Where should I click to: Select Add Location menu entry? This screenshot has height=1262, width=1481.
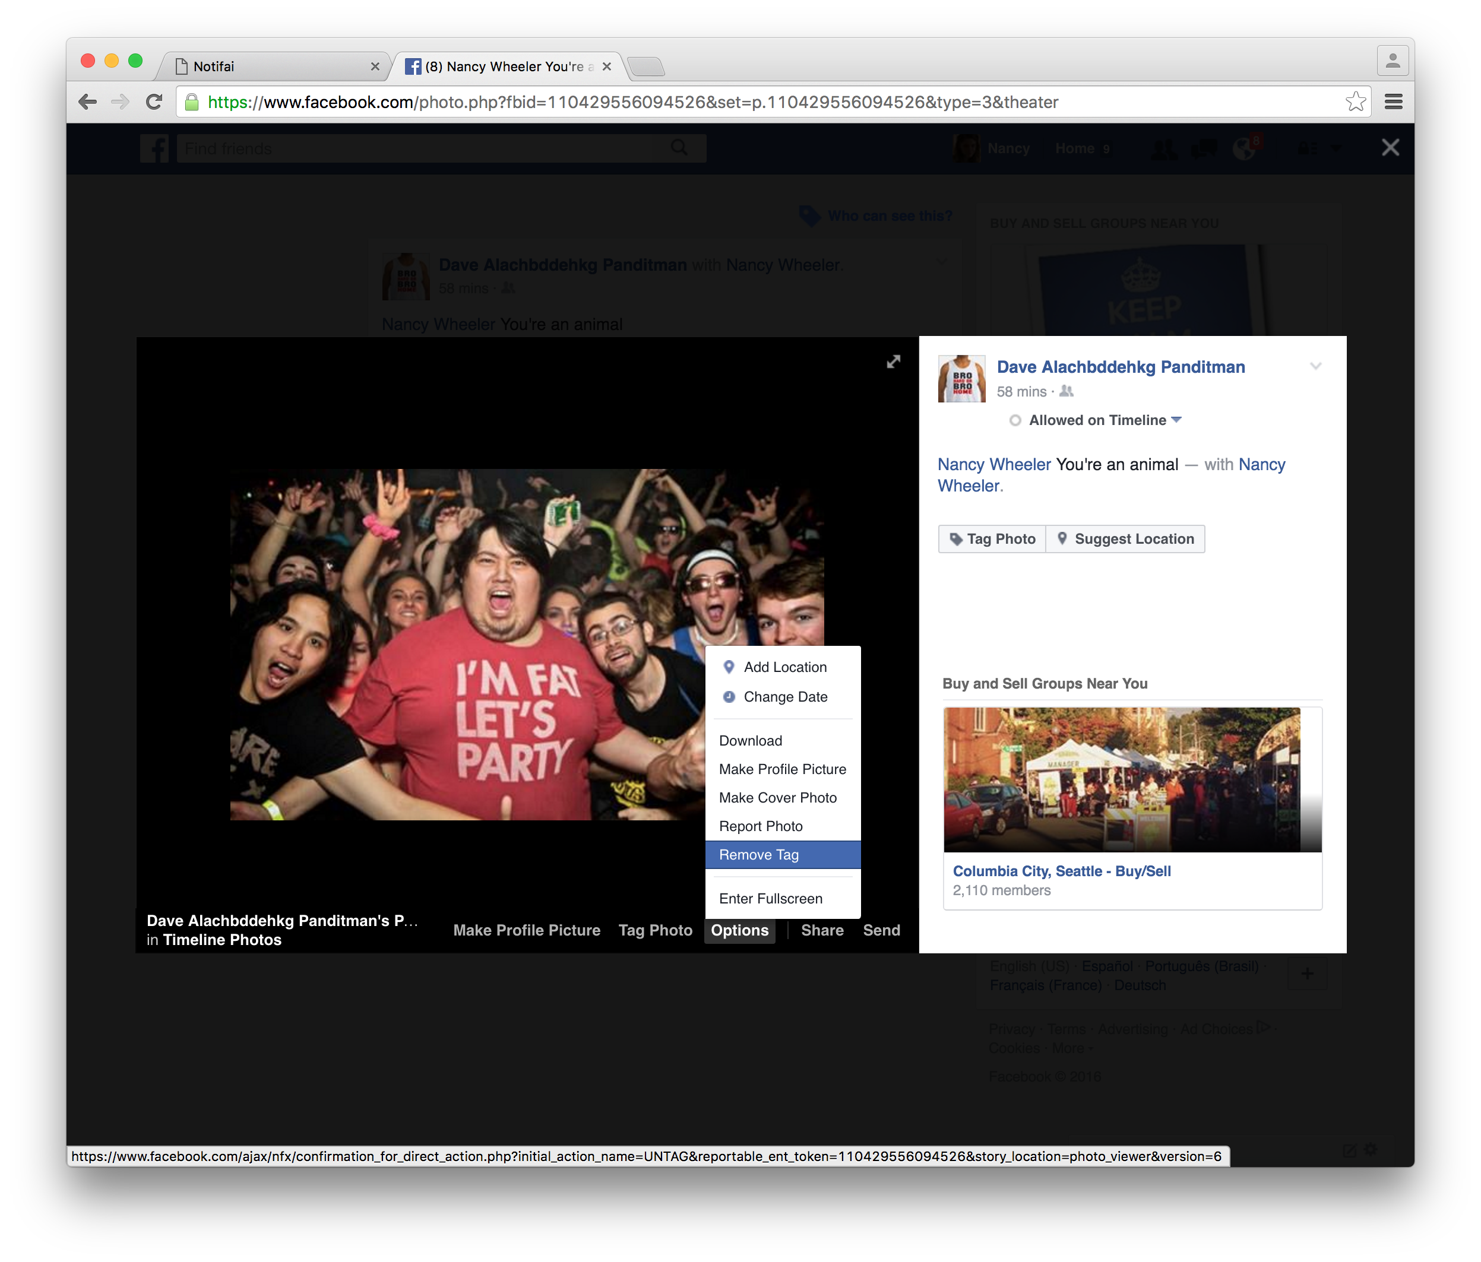click(785, 667)
